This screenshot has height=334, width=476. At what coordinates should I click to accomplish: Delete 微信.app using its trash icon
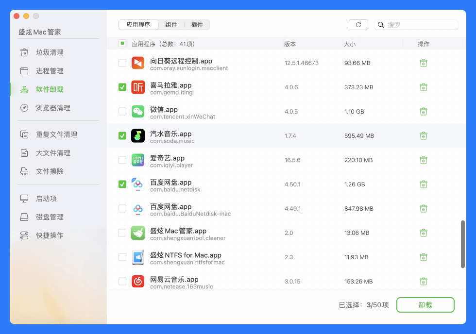423,112
